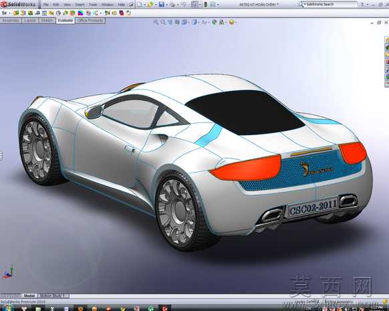Expand the Save dropdown arrow

167,5
